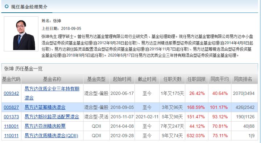Screen dimensions: 261x143
Task: Click start date 2012-09-28
Action: (122, 136)
